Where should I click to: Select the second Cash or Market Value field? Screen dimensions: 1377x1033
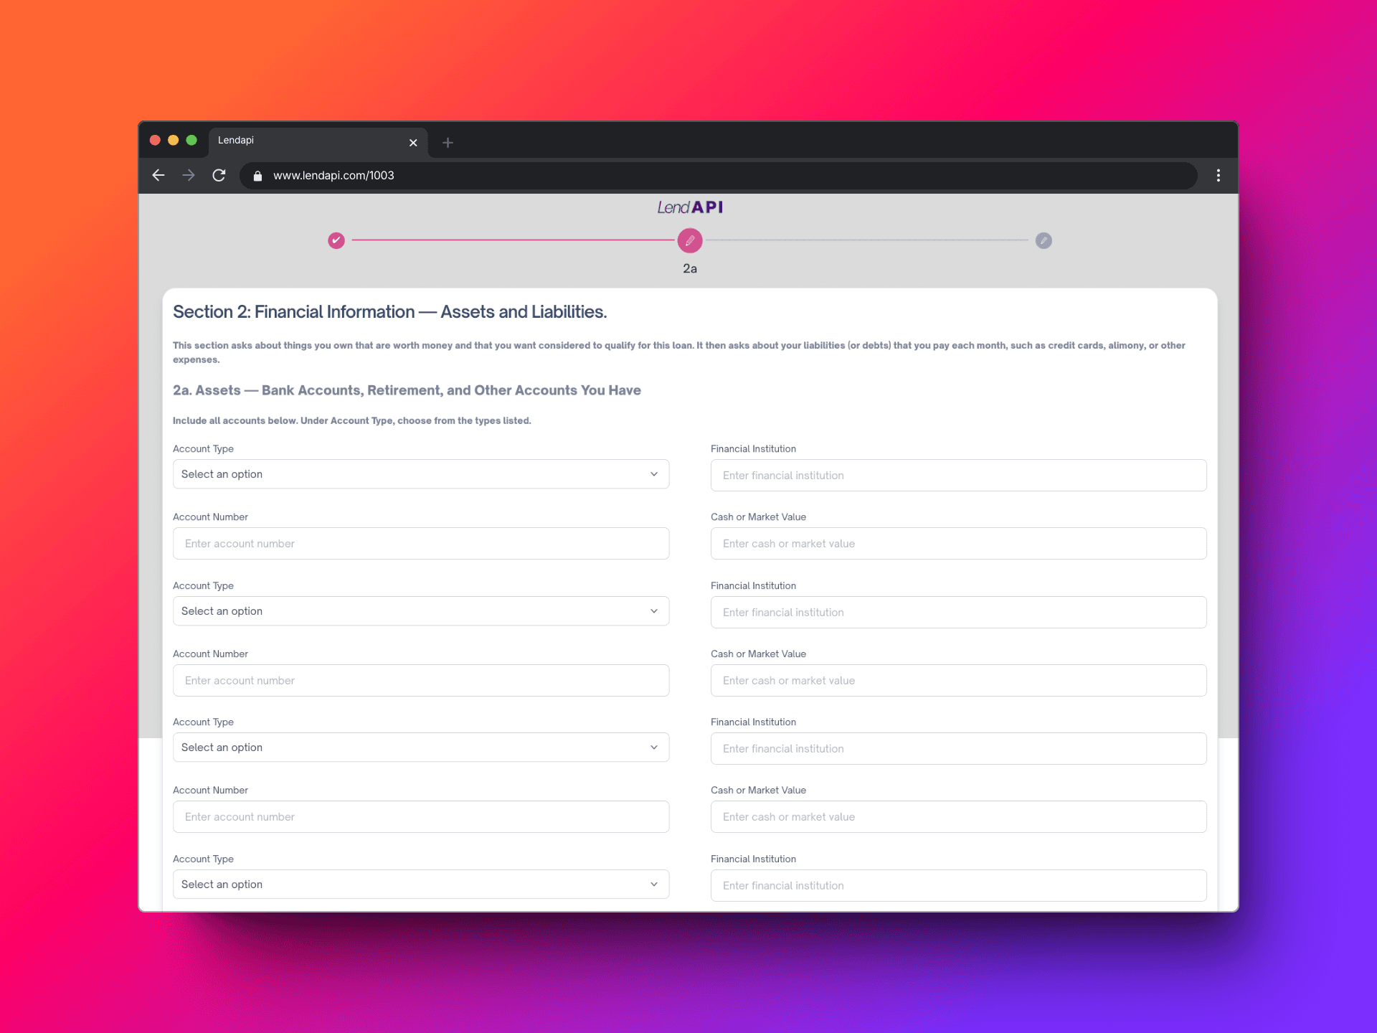[x=957, y=680]
